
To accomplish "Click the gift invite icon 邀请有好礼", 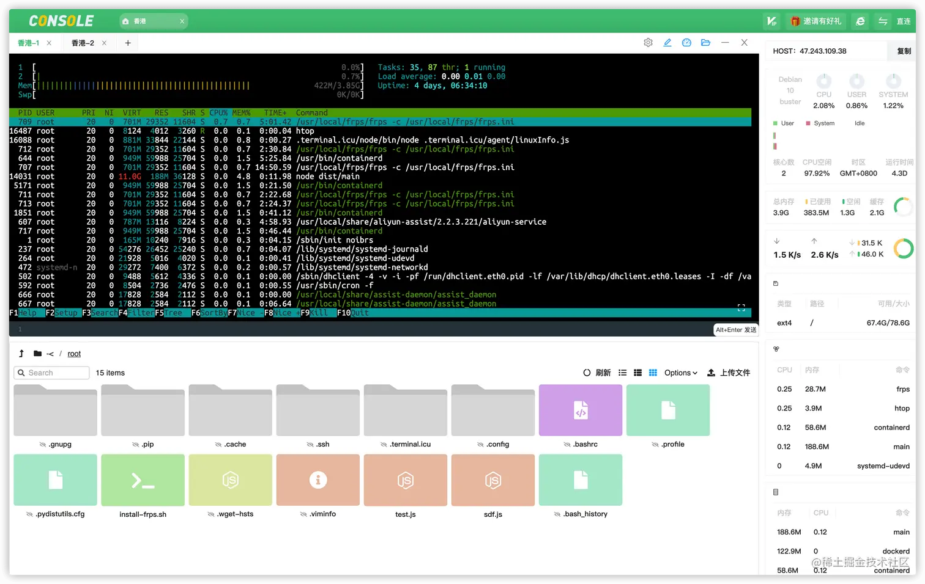I will tap(816, 21).
